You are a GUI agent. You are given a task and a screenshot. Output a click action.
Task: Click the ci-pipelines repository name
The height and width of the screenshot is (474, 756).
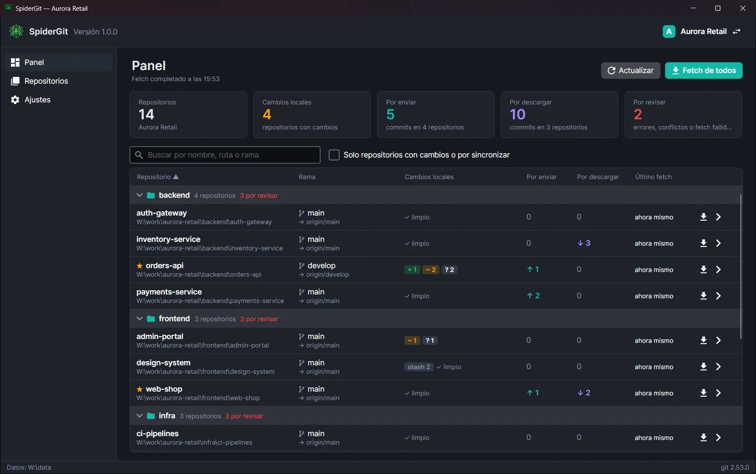point(157,434)
